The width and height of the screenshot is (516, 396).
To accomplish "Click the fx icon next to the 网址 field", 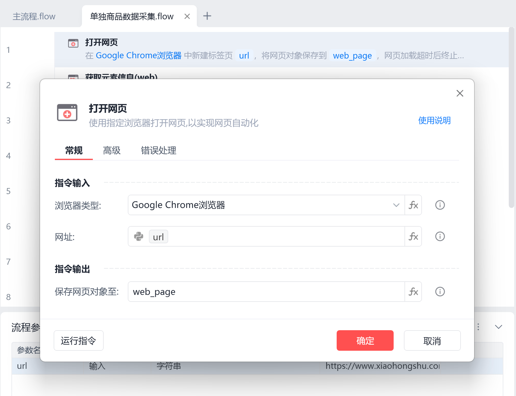I will [x=413, y=237].
